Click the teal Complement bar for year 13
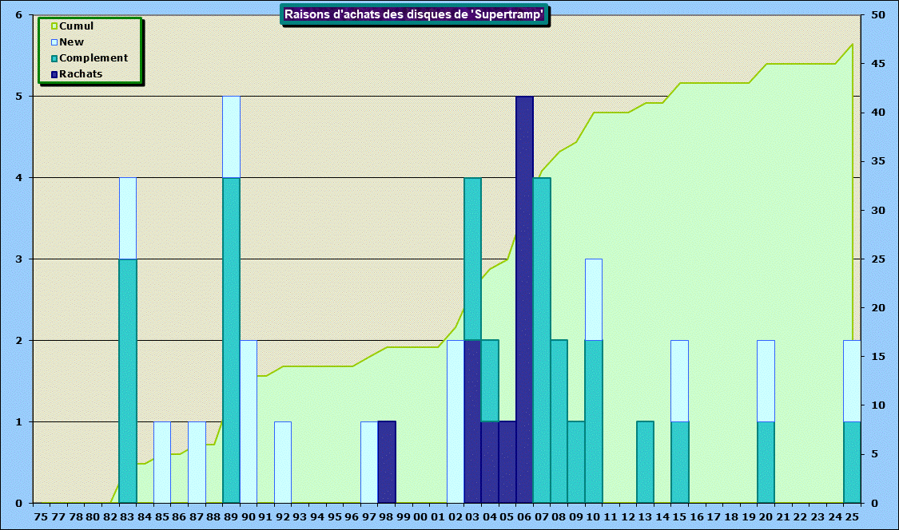The image size is (899, 530). point(646,462)
